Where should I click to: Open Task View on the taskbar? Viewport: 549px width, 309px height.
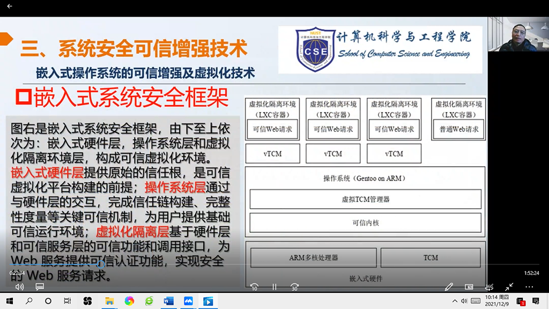(67, 301)
